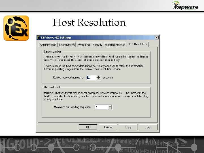Click the Apply button

coord(128,127)
